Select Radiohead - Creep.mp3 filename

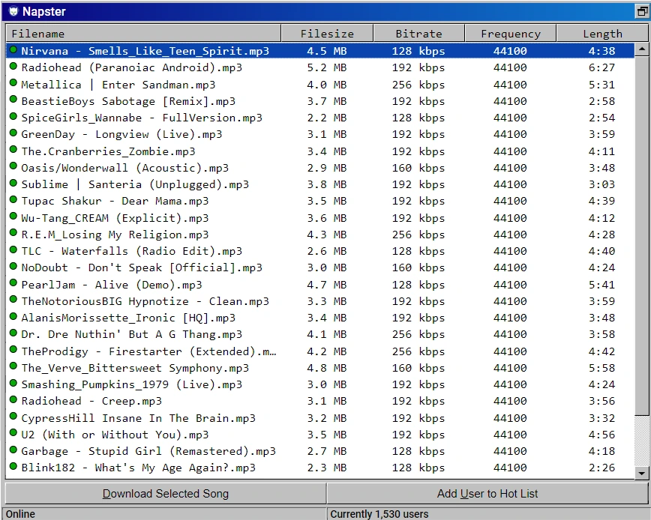(91, 401)
